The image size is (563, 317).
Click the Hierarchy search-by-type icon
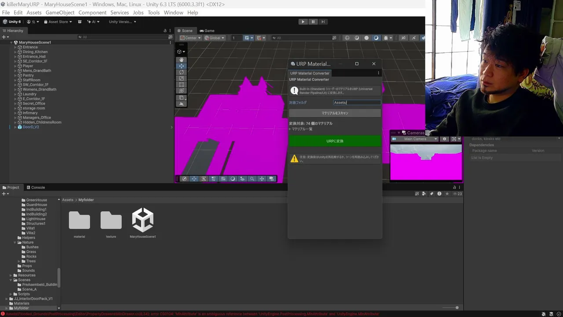170,37
